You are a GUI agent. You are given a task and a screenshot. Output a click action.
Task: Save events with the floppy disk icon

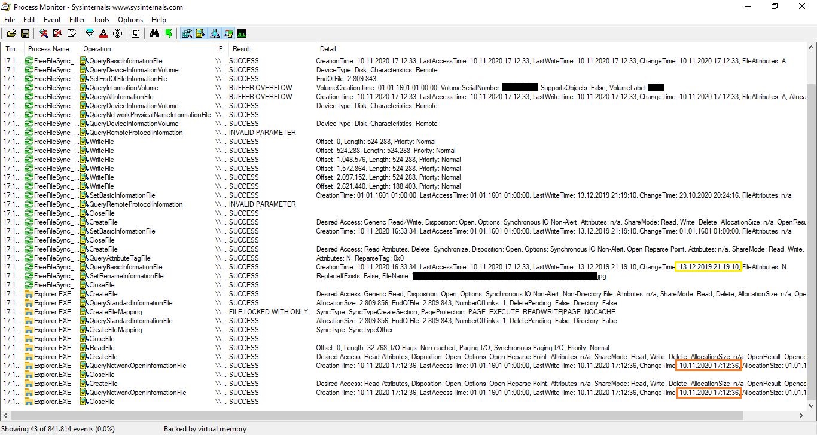click(x=25, y=33)
